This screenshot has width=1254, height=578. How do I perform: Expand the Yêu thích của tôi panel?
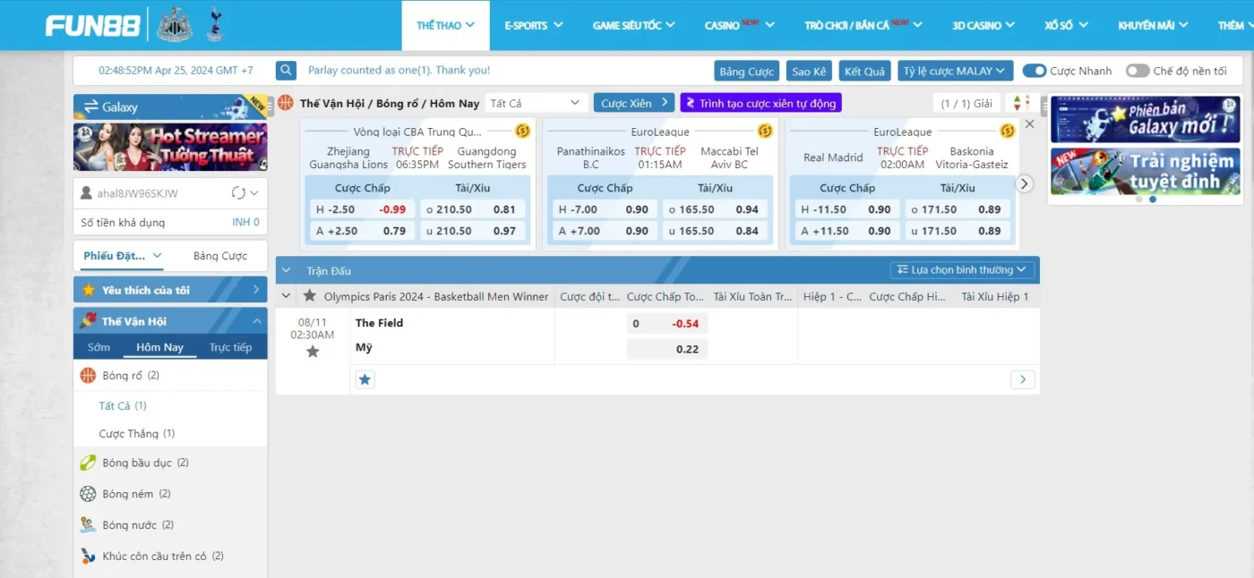(x=170, y=290)
